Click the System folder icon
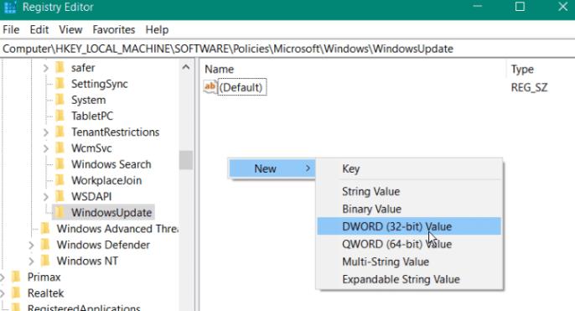The height and width of the screenshot is (311, 575). click(x=60, y=100)
